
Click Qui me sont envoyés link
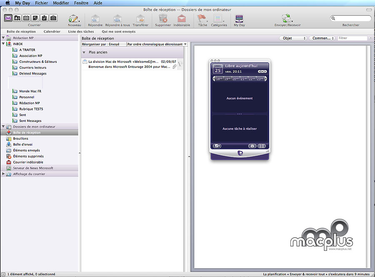pyautogui.click(x=119, y=32)
